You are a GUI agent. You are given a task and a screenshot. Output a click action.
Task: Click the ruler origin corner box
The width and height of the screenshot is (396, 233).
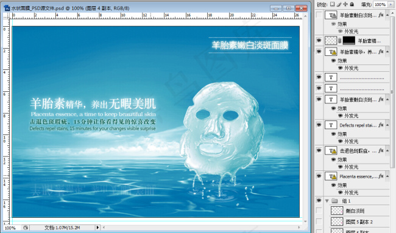pyautogui.click(x=6, y=16)
